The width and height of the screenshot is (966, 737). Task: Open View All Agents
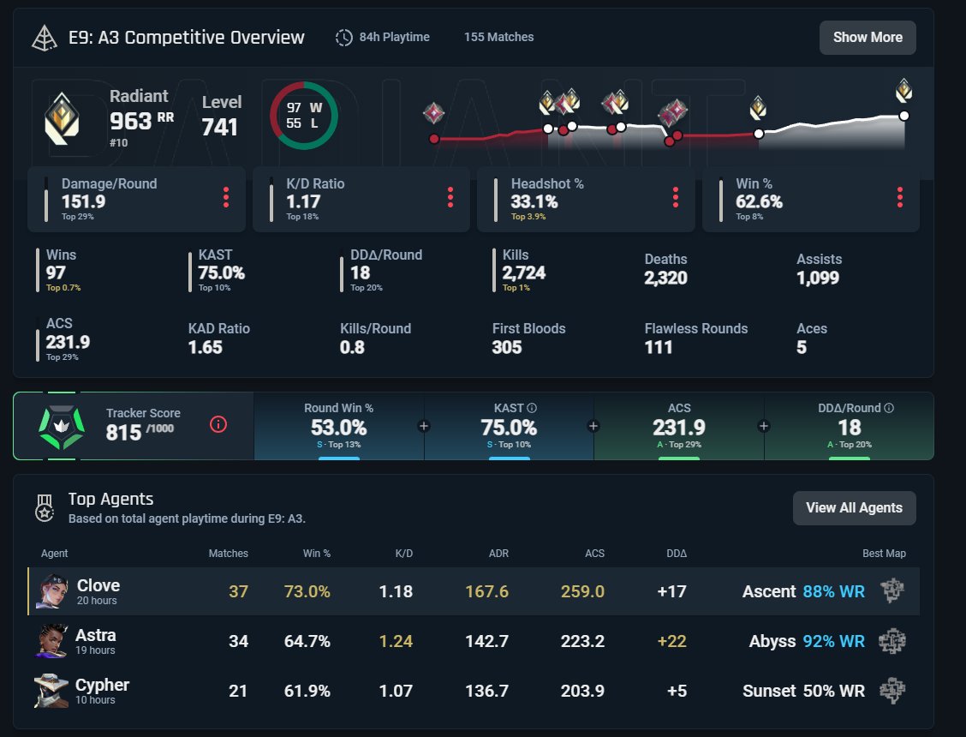pyautogui.click(x=854, y=508)
